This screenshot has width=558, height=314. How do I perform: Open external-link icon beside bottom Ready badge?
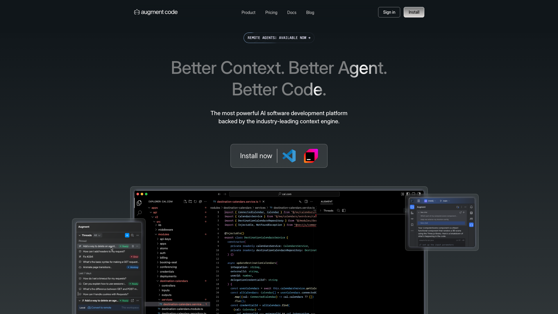pyautogui.click(x=132, y=301)
